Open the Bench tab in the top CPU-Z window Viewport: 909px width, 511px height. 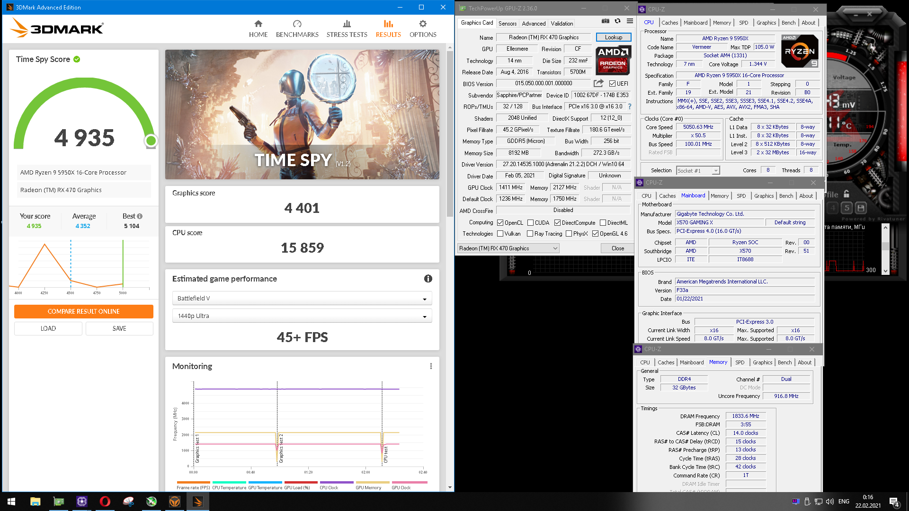click(x=788, y=23)
